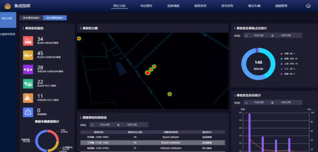
Task: Click the orange 非机动车与行人事故 warning icon
Action: click(28, 98)
